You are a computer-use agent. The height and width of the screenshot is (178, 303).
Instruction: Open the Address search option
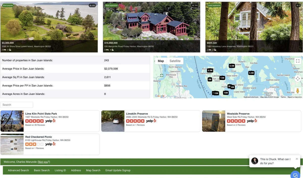tap(76, 170)
